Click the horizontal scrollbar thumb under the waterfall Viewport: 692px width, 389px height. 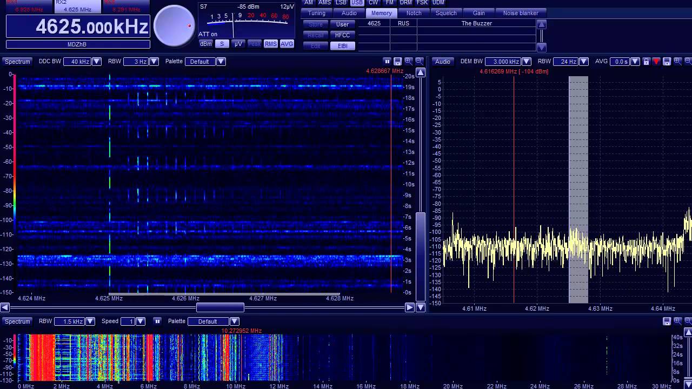tap(220, 307)
